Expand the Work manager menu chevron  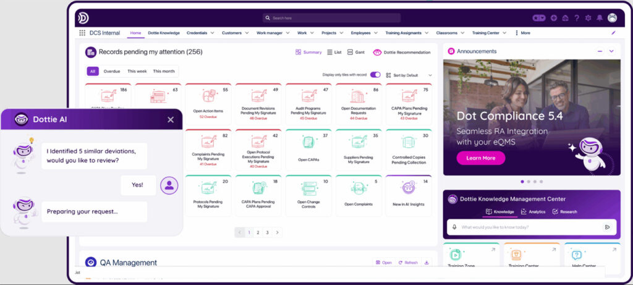[x=288, y=33]
